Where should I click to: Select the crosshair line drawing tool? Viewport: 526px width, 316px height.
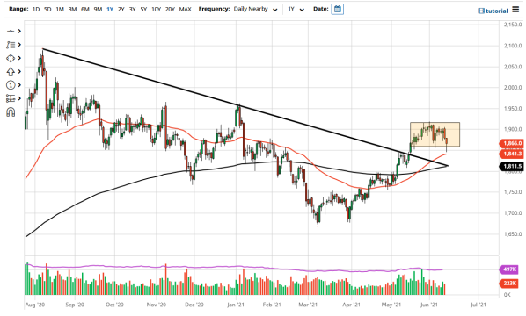(11, 31)
